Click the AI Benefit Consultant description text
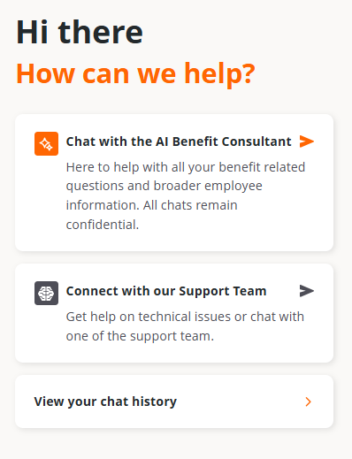This screenshot has width=352, height=459. pos(186,195)
